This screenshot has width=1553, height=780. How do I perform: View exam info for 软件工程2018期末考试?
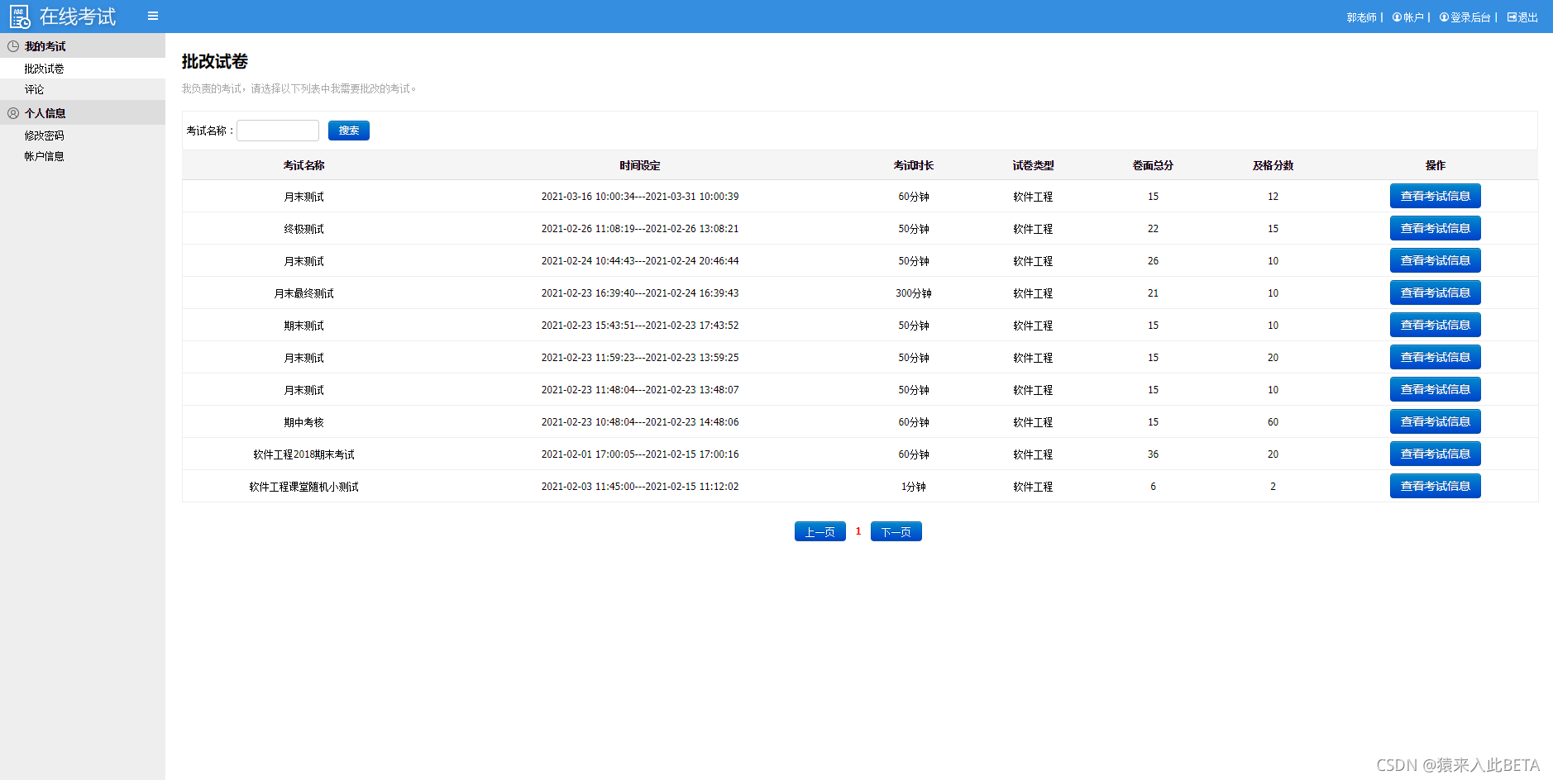tap(1436, 454)
